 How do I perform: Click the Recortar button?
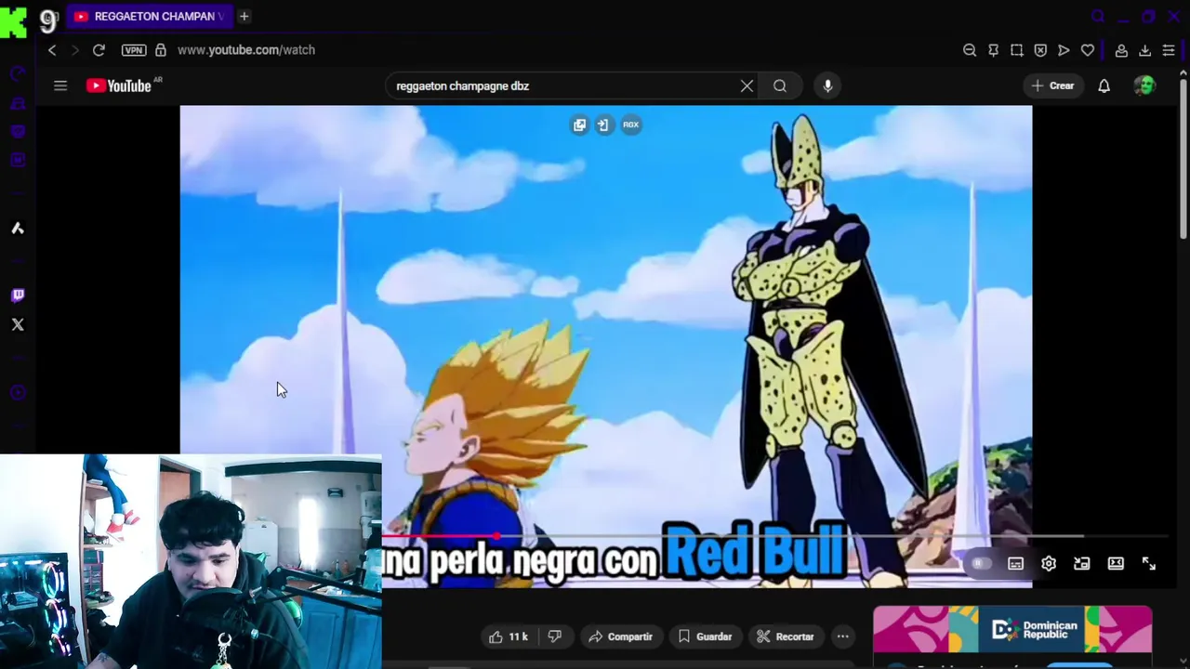pos(786,636)
